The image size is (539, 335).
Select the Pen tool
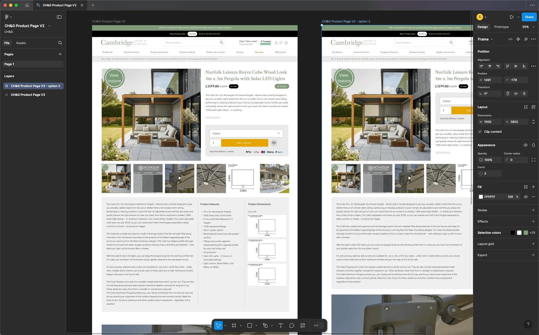(265, 325)
